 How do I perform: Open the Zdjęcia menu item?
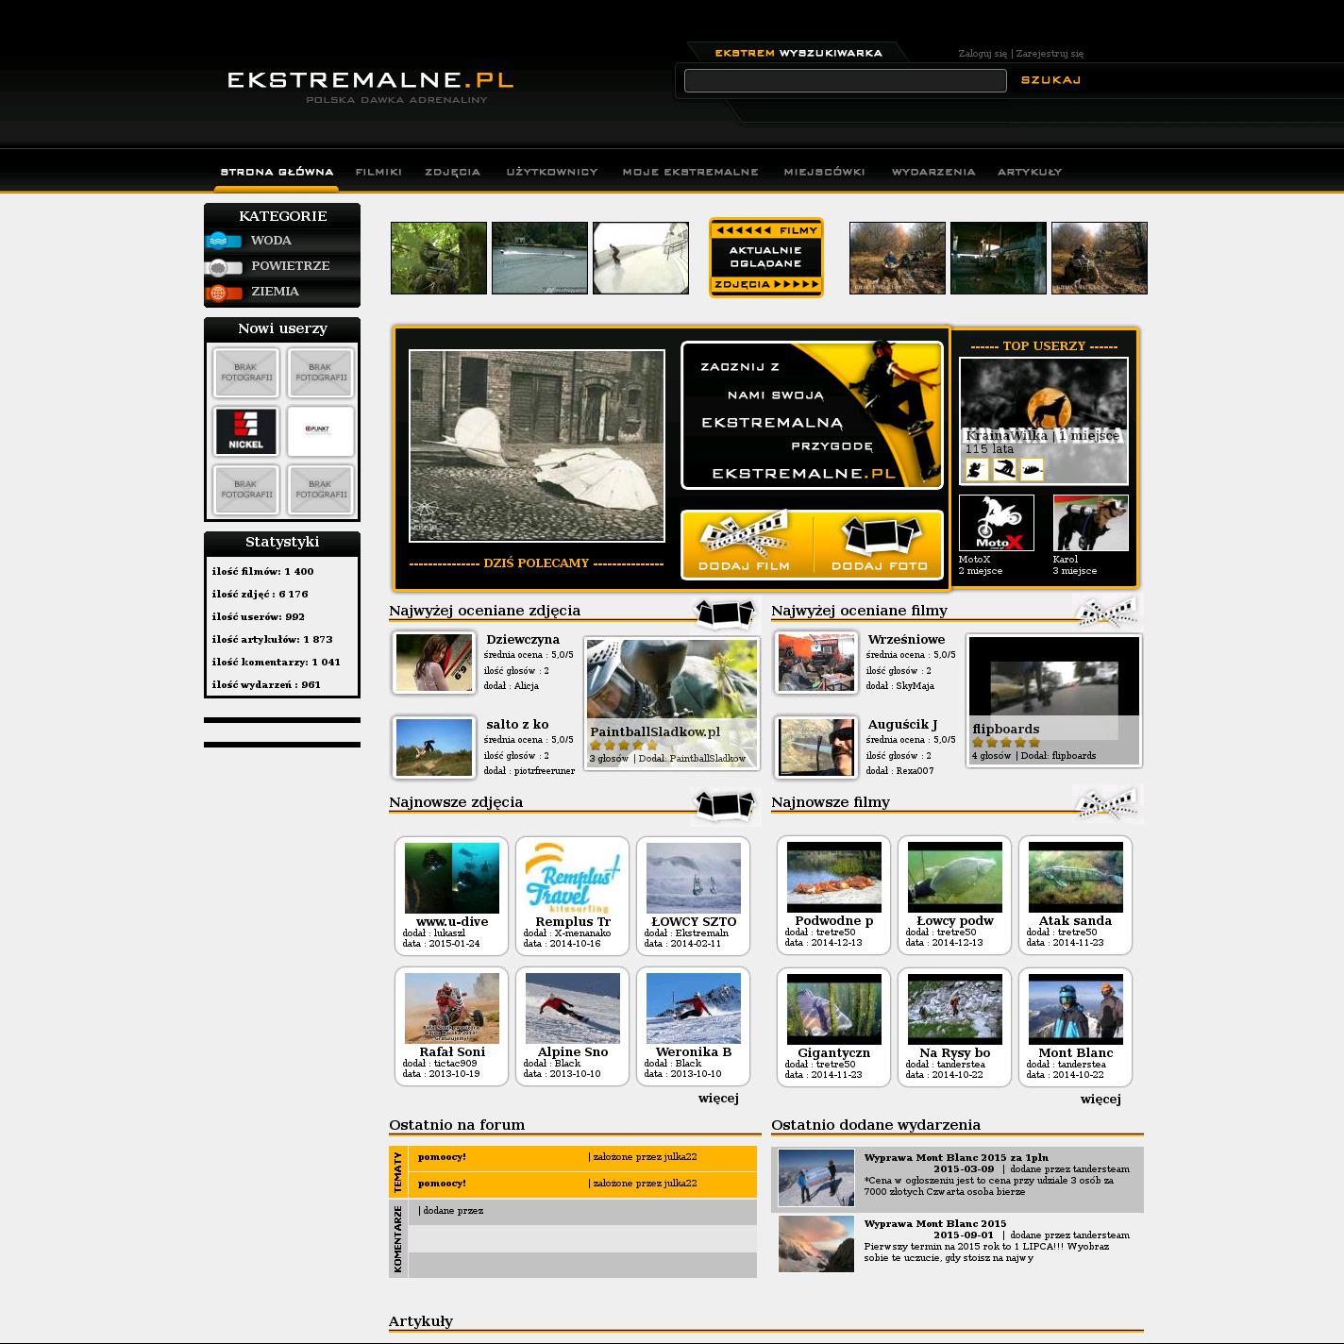(x=453, y=172)
